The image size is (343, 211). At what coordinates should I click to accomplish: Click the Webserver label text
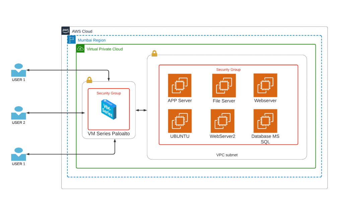[265, 101]
